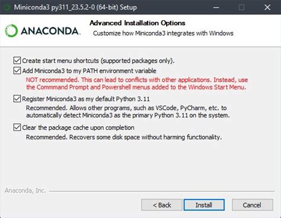Click the ANACONDA wordmark text
The width and height of the screenshot is (281, 218).
coord(50,31)
